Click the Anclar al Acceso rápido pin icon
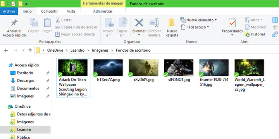The height and width of the screenshot is (139, 279). click(x=14, y=23)
